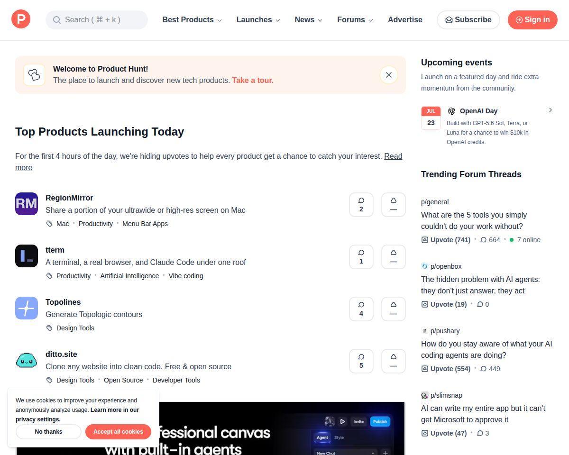Open the Mac tag under RegionMirror

(63, 224)
